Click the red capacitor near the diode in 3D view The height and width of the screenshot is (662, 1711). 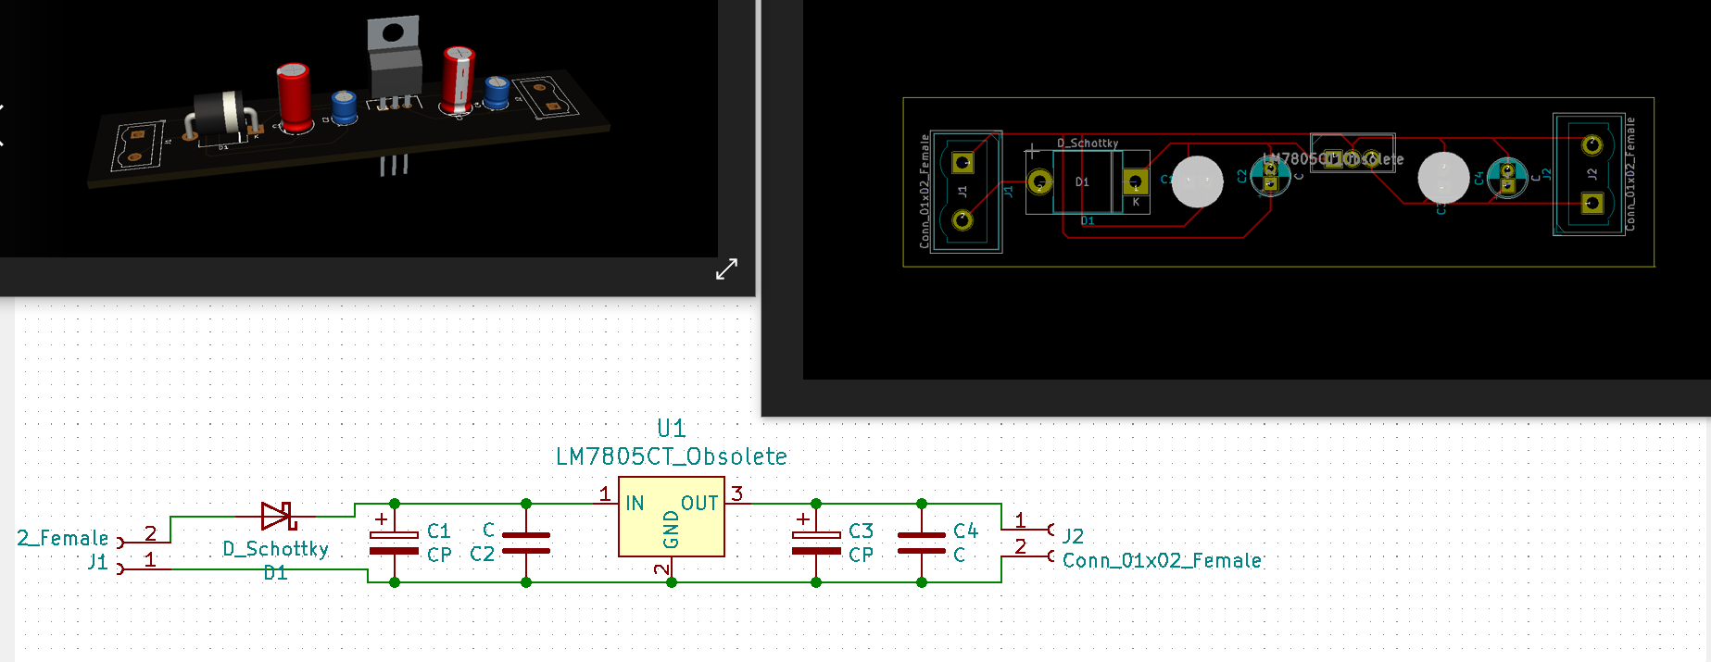click(x=295, y=96)
